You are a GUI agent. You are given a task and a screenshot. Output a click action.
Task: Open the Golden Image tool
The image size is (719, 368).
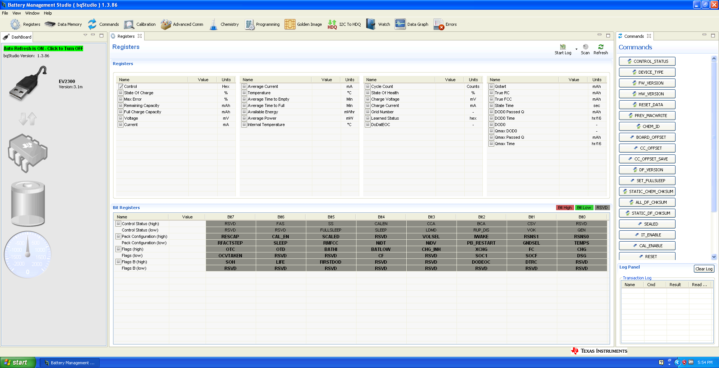[303, 24]
